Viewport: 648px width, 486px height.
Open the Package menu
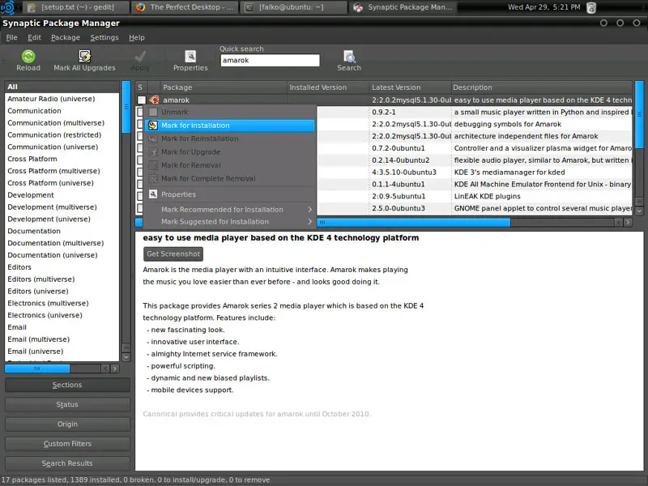66,37
